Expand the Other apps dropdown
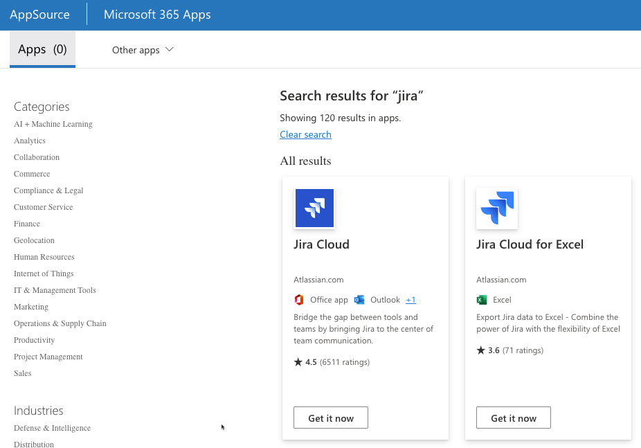The image size is (641, 448). click(143, 50)
